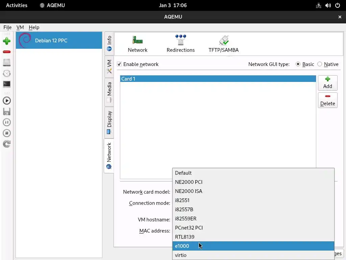Switch to the VM vertical tab
The image size is (346, 260).
point(109,66)
